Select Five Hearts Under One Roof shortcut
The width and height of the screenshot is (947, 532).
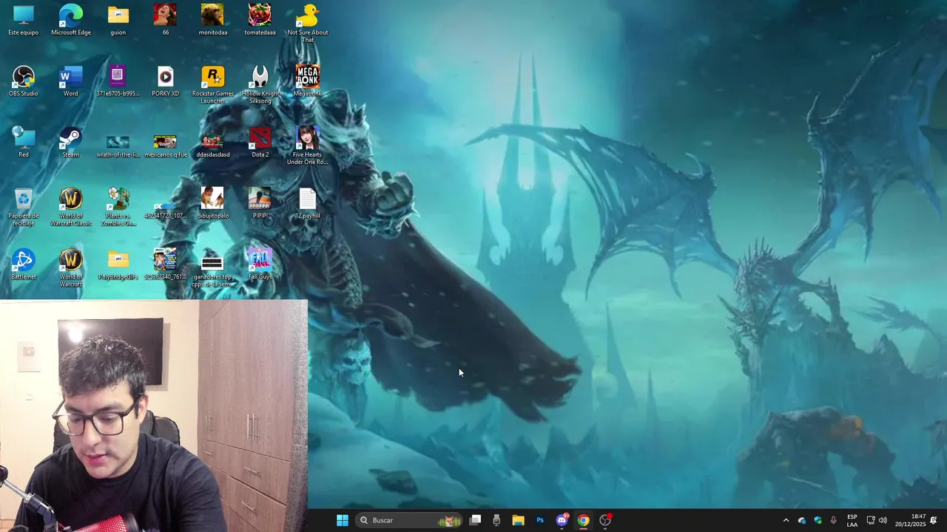[307, 146]
